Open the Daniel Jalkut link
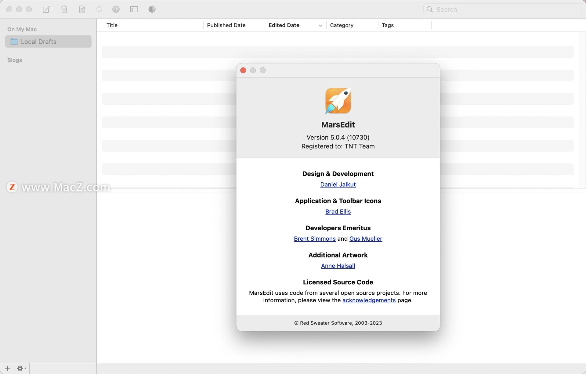Screen dimensions: 586x374 click(x=338, y=185)
